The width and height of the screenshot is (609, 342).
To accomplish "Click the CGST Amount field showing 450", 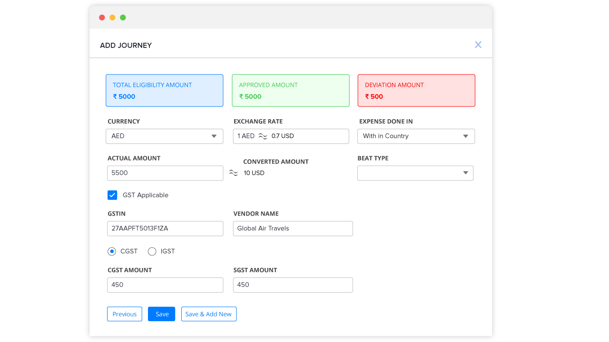I will point(165,285).
